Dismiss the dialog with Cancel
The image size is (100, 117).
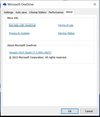pyautogui.click(x=89, y=111)
